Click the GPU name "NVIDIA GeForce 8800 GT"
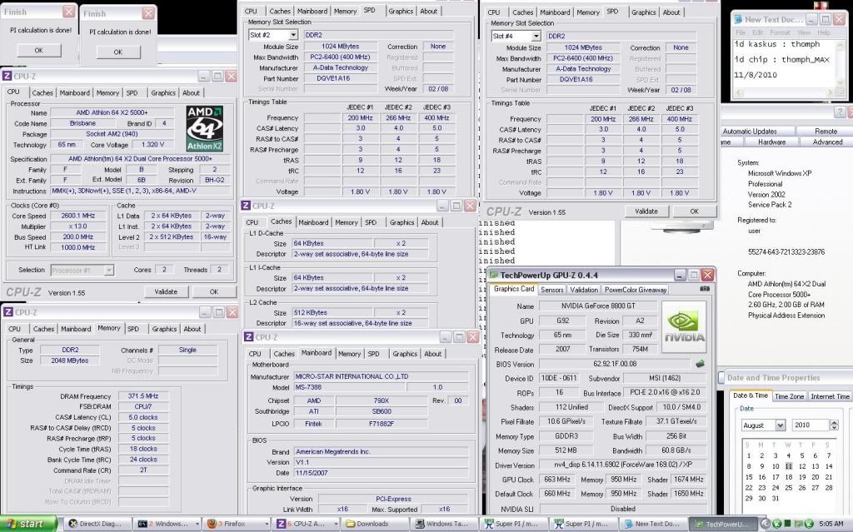 click(x=598, y=306)
